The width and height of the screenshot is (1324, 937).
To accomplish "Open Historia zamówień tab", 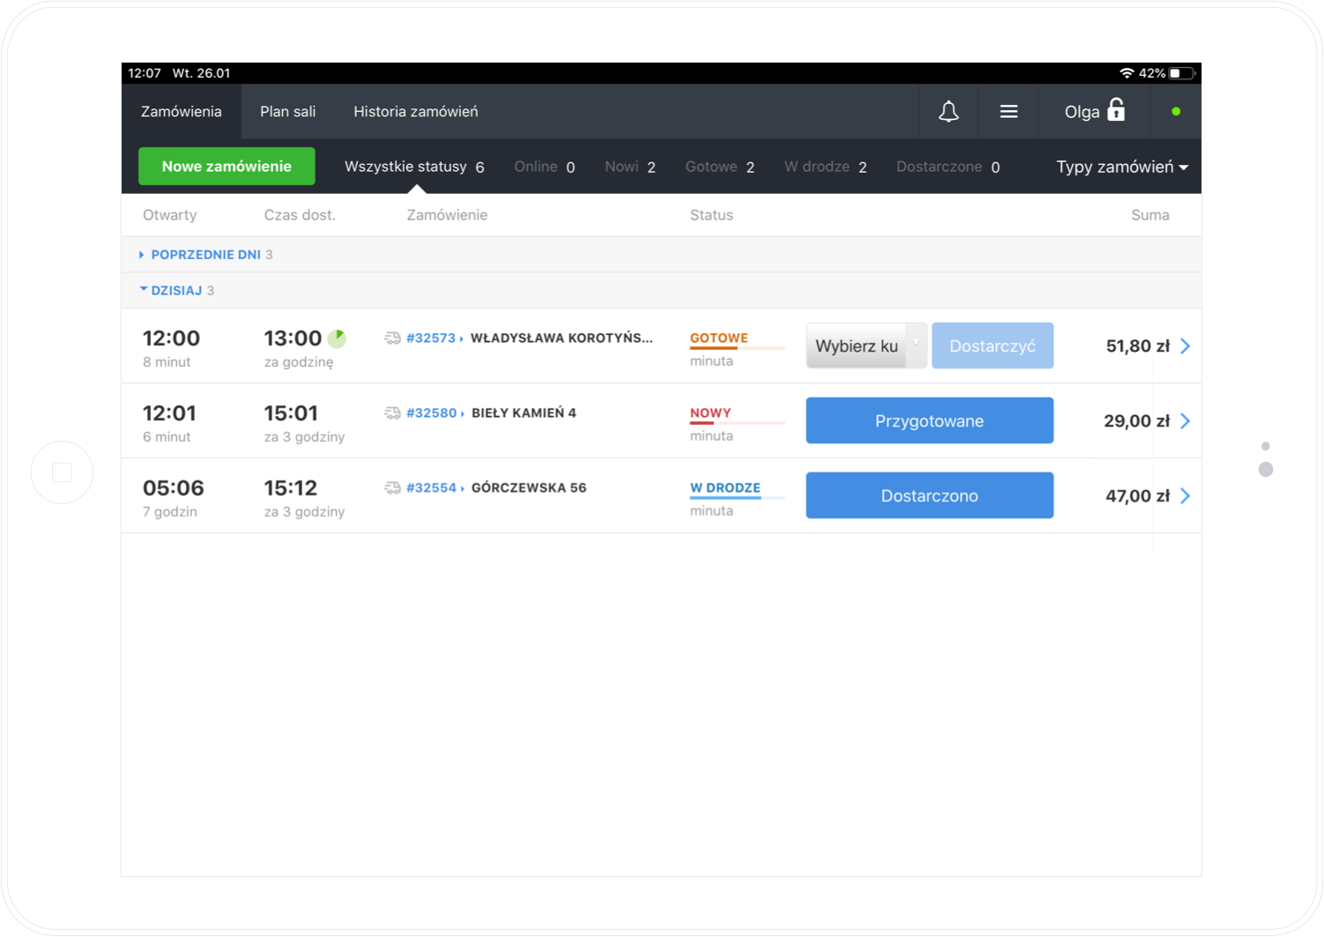I will coord(416,112).
